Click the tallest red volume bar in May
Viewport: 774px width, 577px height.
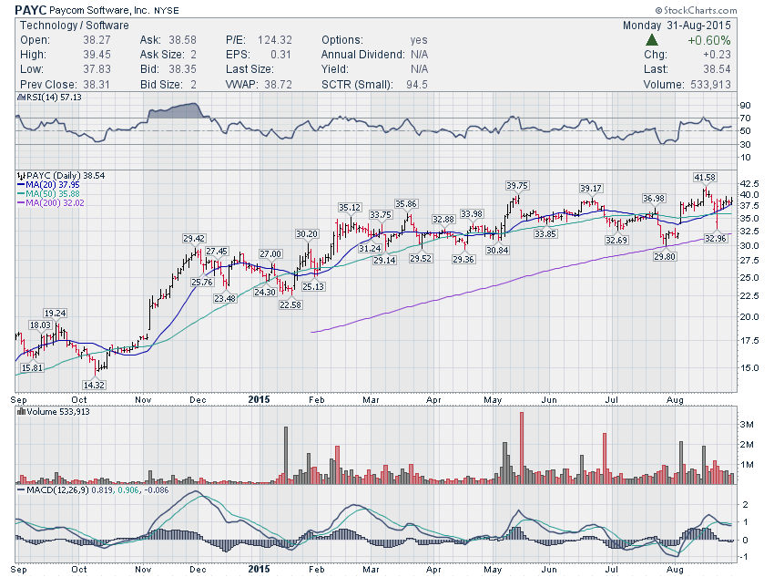[x=522, y=448]
